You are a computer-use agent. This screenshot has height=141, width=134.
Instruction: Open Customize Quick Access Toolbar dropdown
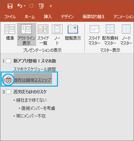51,6
